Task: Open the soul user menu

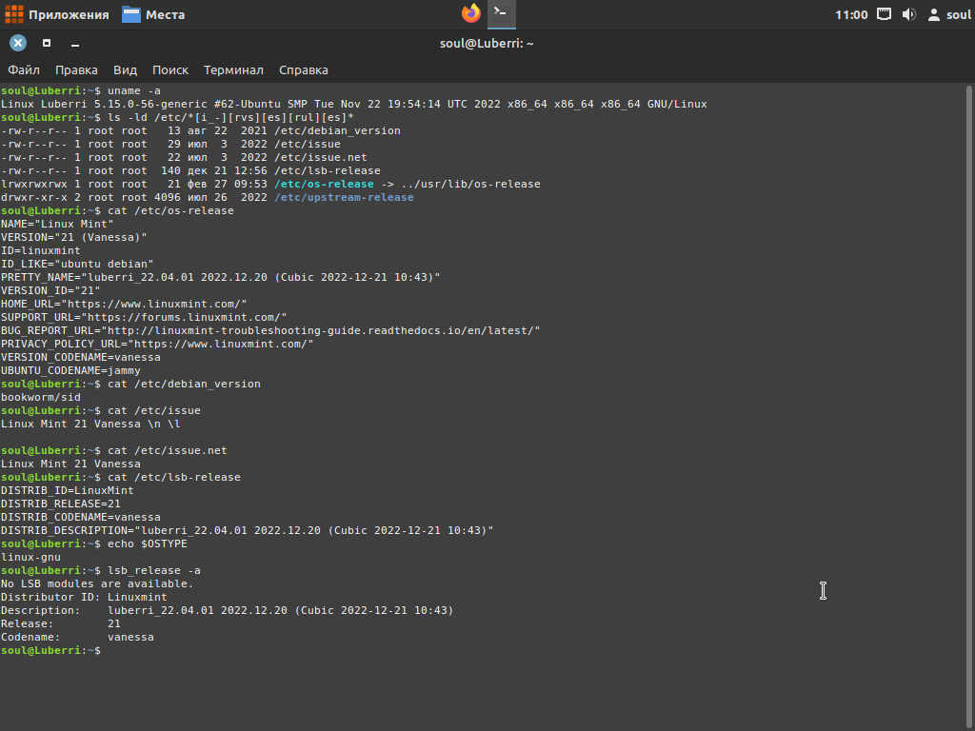Action: tap(949, 14)
